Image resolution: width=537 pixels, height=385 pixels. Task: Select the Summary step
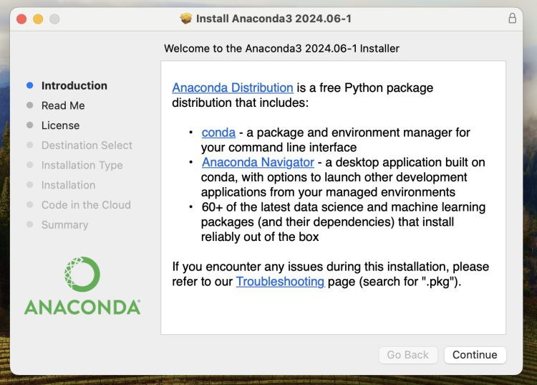point(64,225)
